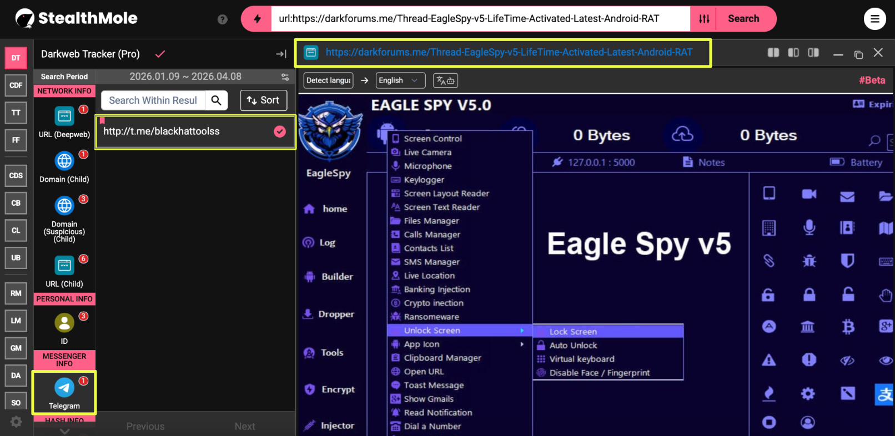Screen dimensions: 895x436
Task: Click the ID personal info icon
Action: [64, 322]
